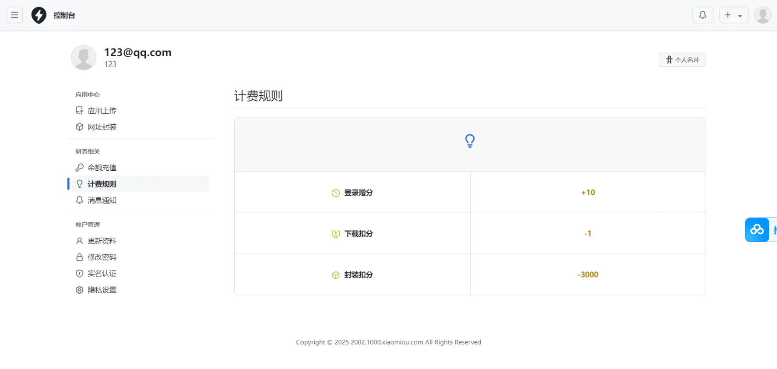The image size is (777, 369).
Task: Open 隐私设置 privacy settings
Action: [102, 290]
